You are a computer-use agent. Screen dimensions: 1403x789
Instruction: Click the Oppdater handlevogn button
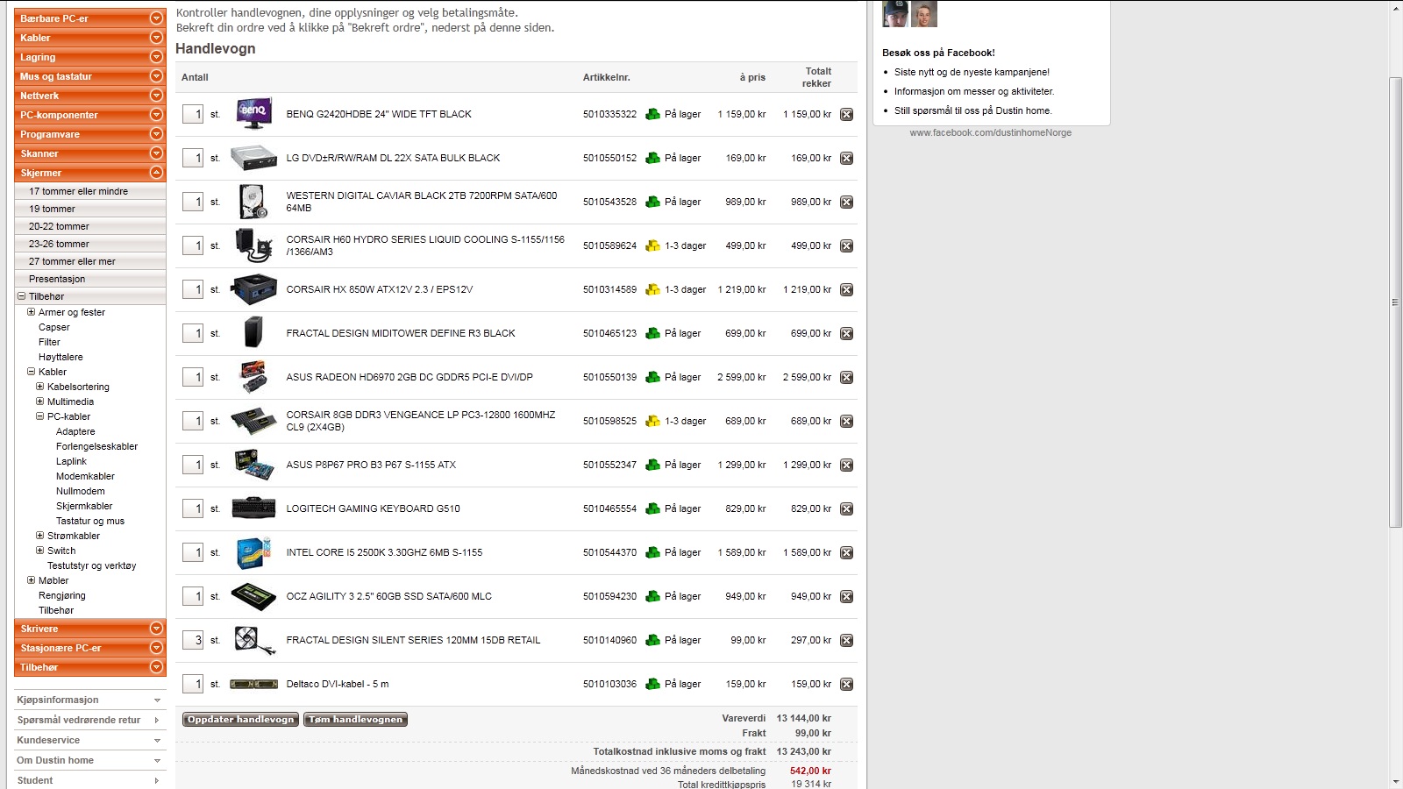[240, 720]
